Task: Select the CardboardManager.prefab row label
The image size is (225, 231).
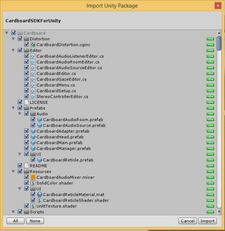Action: point(64,148)
